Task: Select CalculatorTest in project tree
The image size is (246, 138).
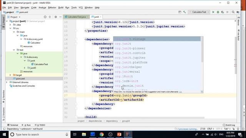Action: coord(40,64)
